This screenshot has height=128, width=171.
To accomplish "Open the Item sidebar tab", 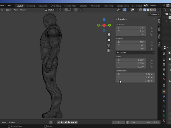I will point(159,21).
